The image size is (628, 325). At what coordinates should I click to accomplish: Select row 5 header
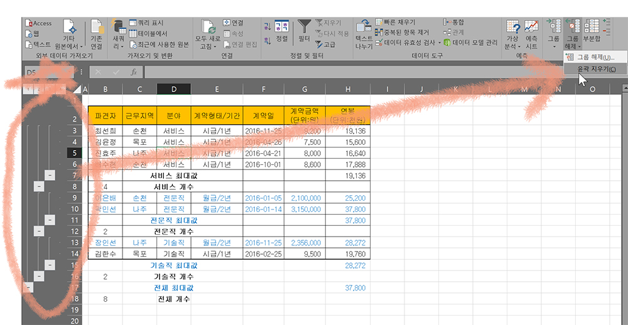(75, 152)
